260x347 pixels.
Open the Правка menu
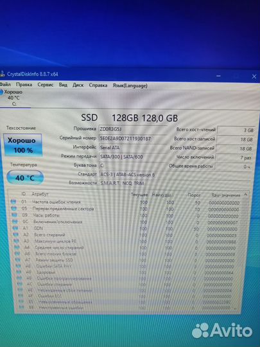(x=24, y=85)
